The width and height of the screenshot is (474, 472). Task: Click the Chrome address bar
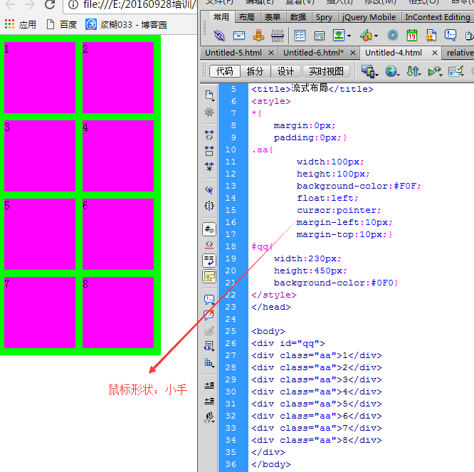point(130,5)
